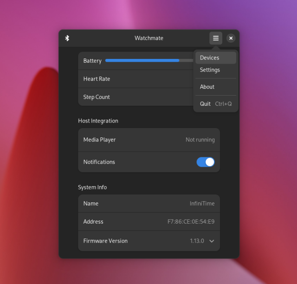The height and width of the screenshot is (284, 297).
Task: Select the Step Count row
Action: tap(135, 97)
